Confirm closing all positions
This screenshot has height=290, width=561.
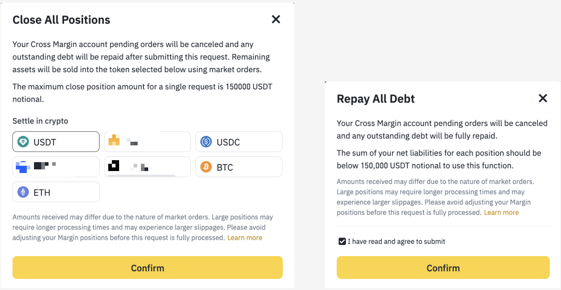click(x=148, y=268)
